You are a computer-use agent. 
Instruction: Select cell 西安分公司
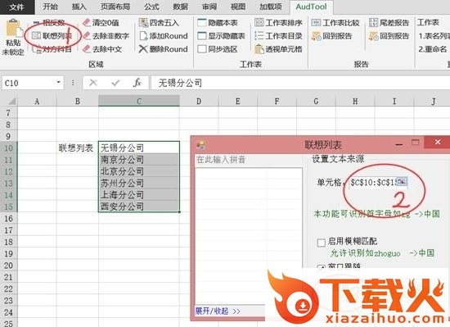[x=139, y=207]
